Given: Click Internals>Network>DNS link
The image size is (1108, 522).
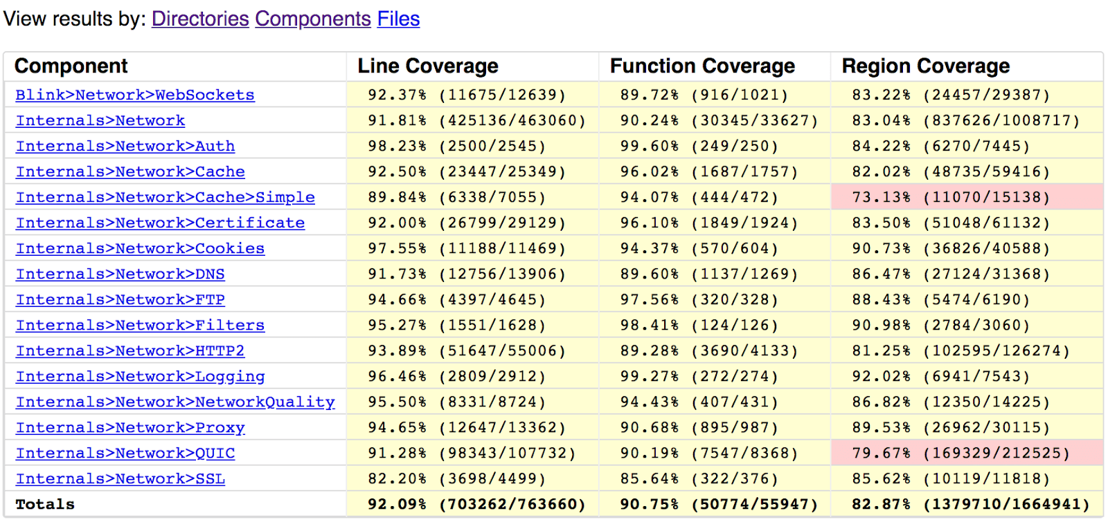Looking at the screenshot, I should (120, 274).
